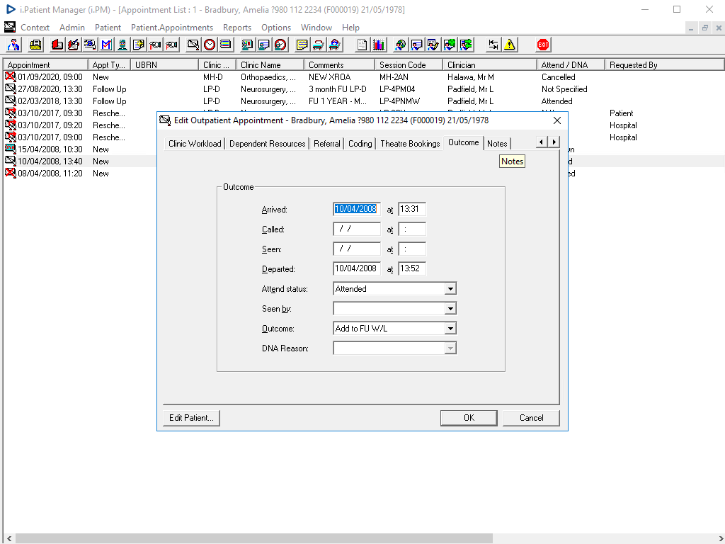This screenshot has width=725, height=544.
Task: Open the Attend status dropdown
Action: (x=450, y=289)
